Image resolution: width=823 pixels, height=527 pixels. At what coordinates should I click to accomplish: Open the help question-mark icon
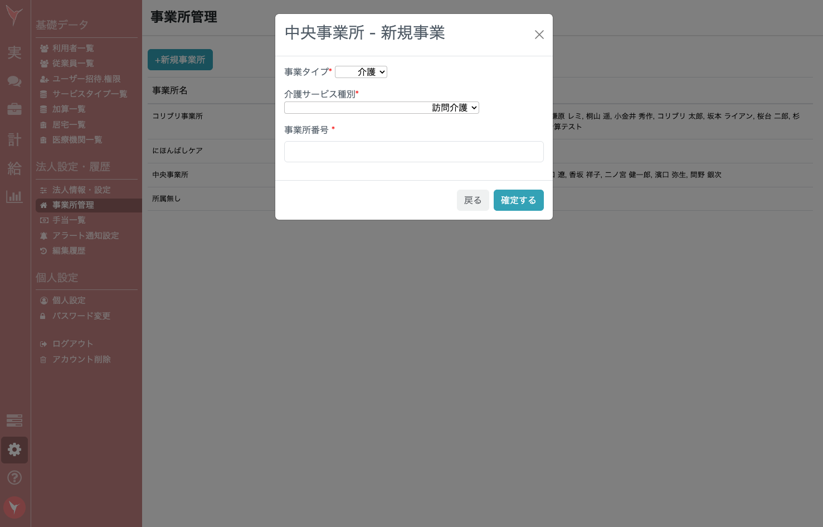pos(14,477)
